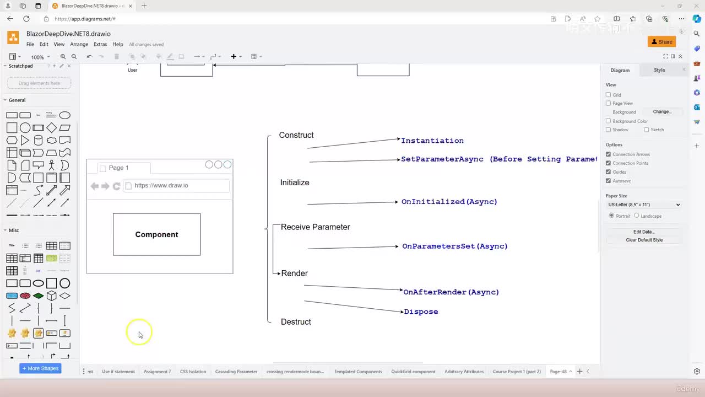This screenshot has height=397, width=705.
Task: Disable the Autosave checkbox
Action: 608,181
